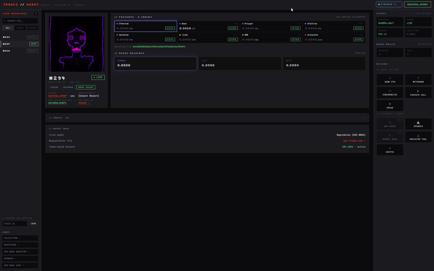Viewport: 434px width, 271px height.
Task: Click the Send ETH action button
Action: 390,79
